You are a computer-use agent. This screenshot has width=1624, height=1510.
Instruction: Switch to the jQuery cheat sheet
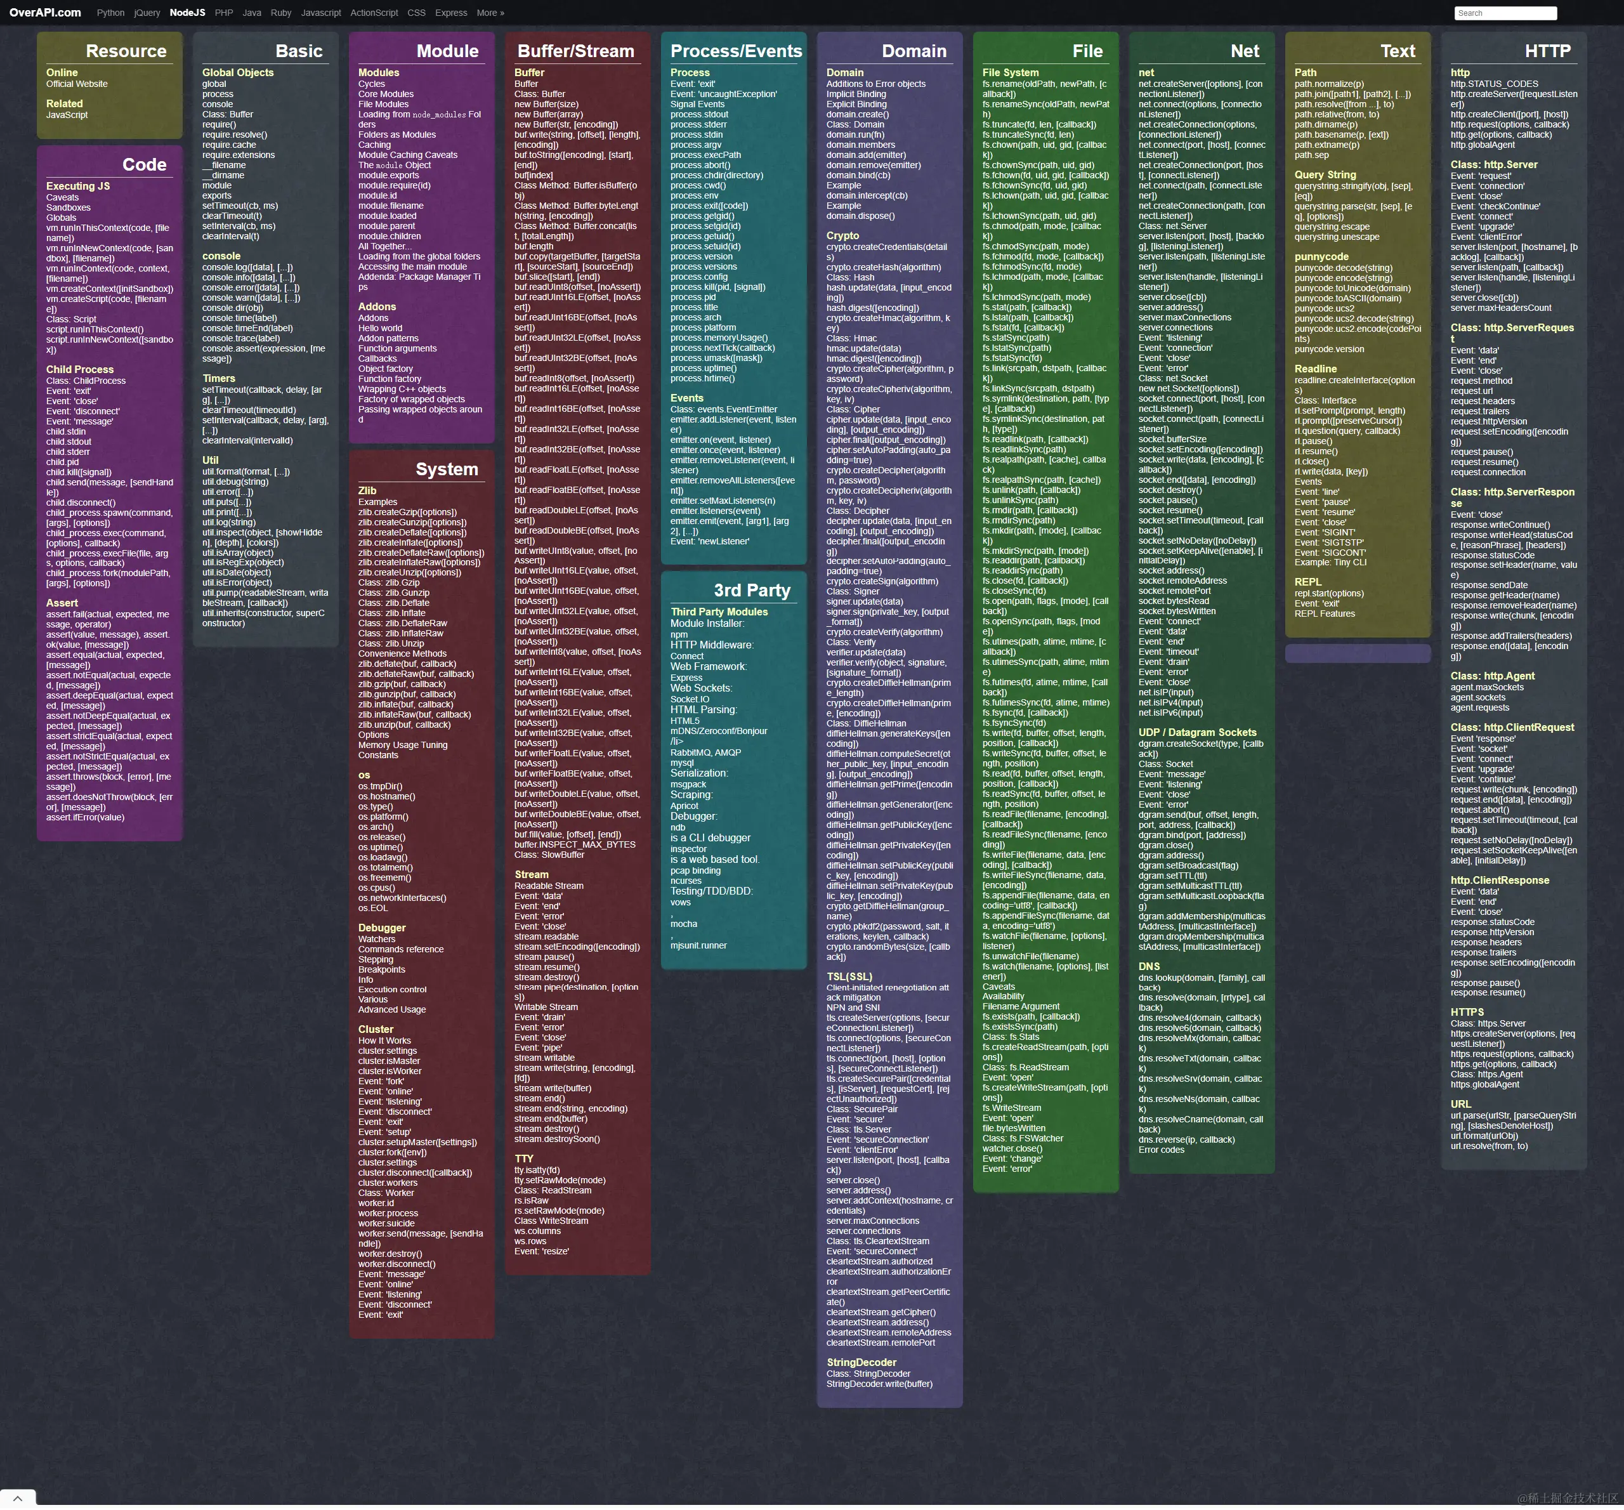point(147,12)
